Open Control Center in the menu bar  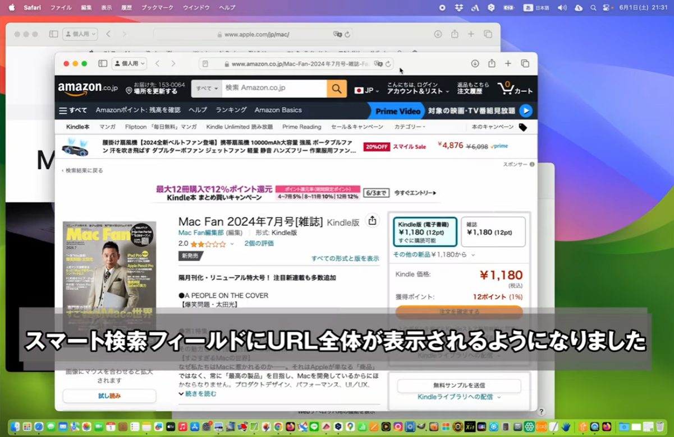[x=607, y=7]
